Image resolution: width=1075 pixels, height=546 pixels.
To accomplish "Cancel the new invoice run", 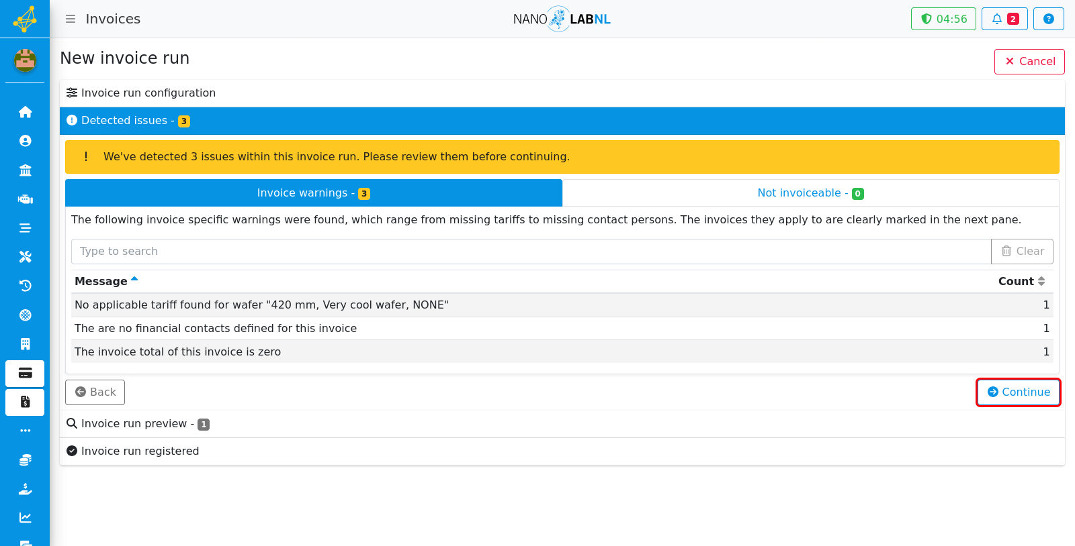I will pos(1029,62).
